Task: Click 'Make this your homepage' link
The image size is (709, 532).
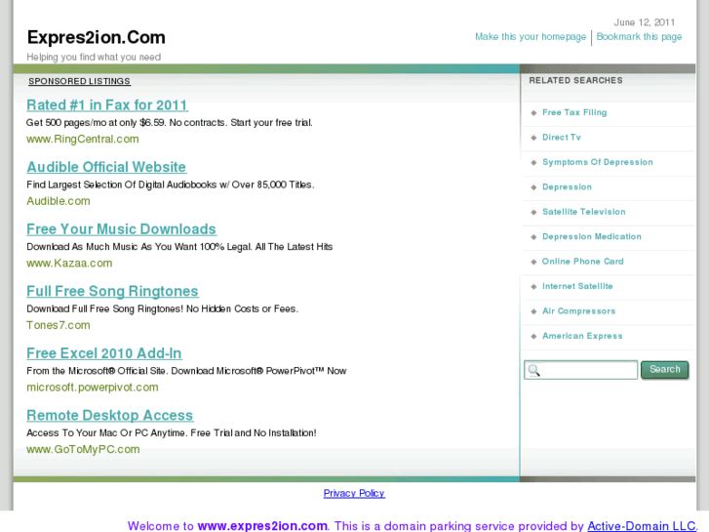Action: [531, 37]
